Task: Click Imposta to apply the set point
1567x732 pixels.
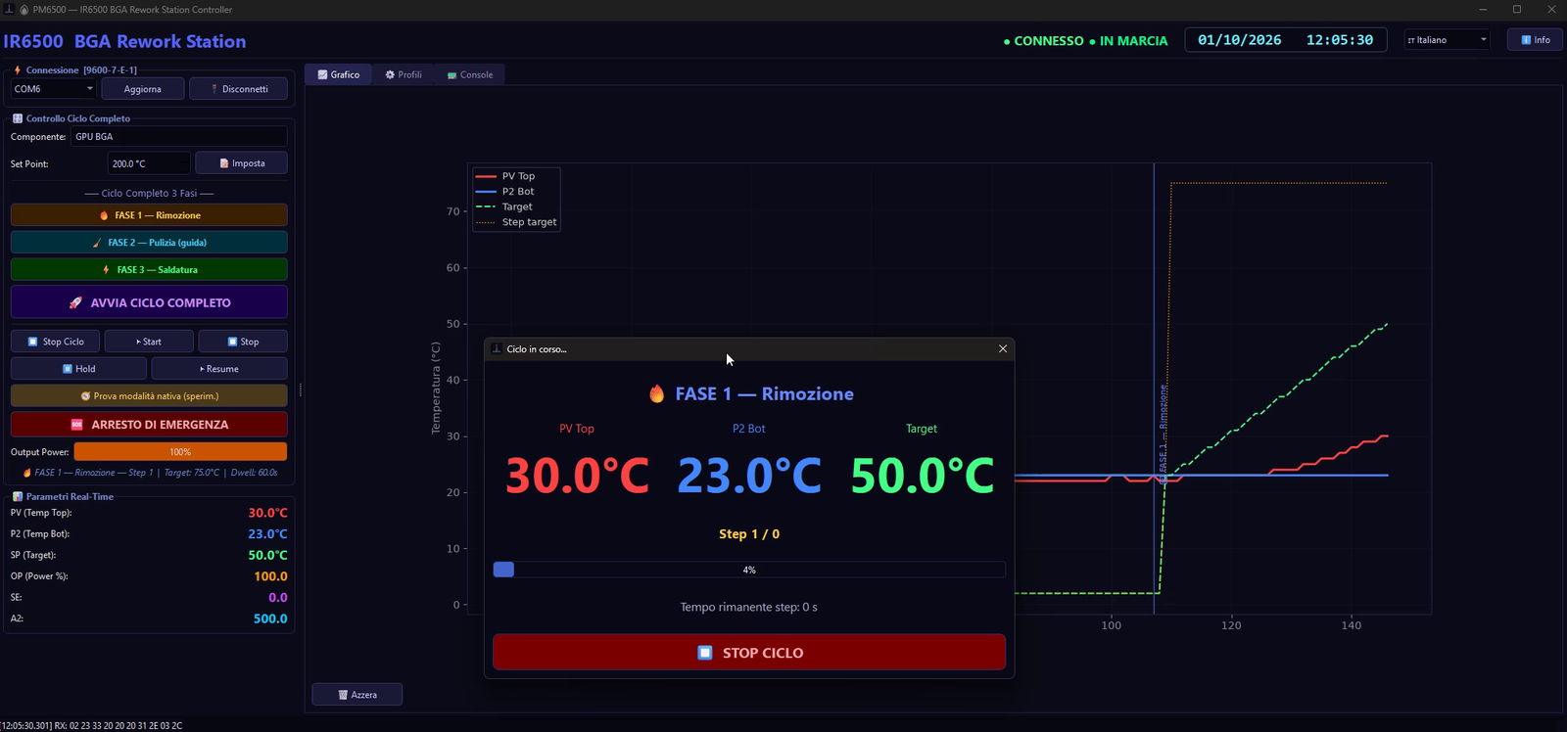Action: (242, 163)
